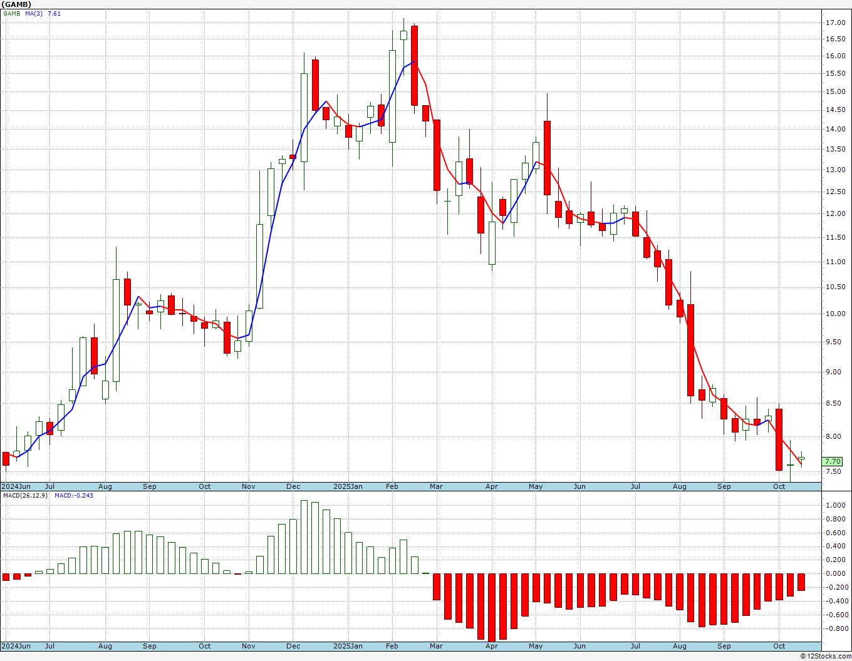Select the GAMB legend label beside MA(3)
Viewport: 852px width, 661px height.
click(12, 13)
